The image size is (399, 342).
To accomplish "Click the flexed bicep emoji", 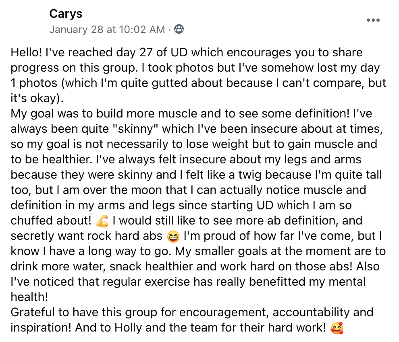I will click(102, 221).
